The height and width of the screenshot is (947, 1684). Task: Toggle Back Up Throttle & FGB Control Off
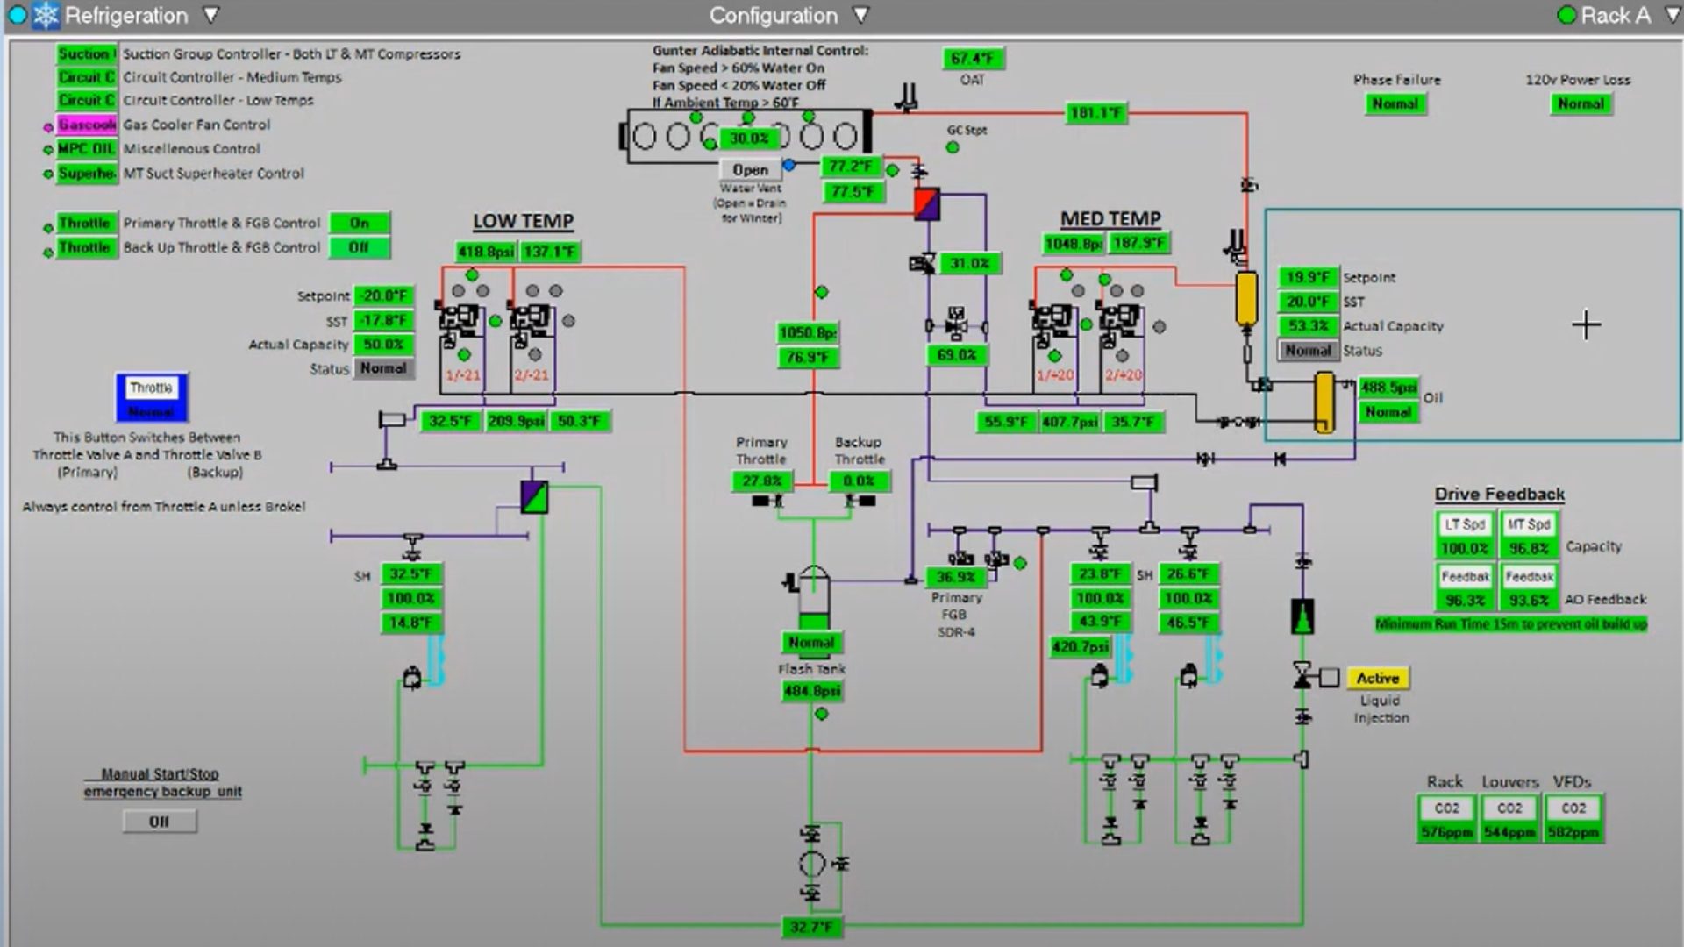pyautogui.click(x=360, y=247)
